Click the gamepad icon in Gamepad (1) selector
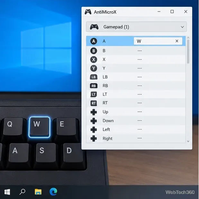 94,27
